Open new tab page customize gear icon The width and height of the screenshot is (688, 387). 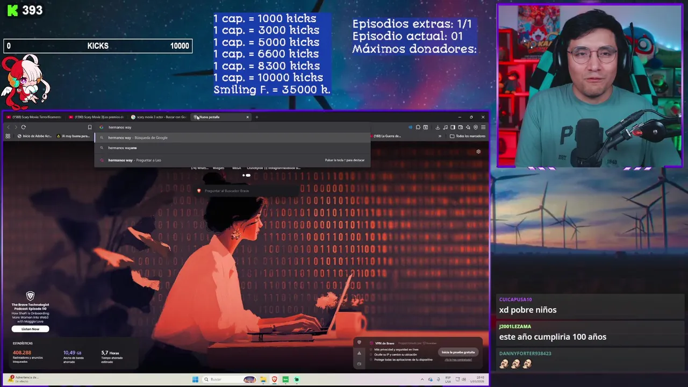478,152
